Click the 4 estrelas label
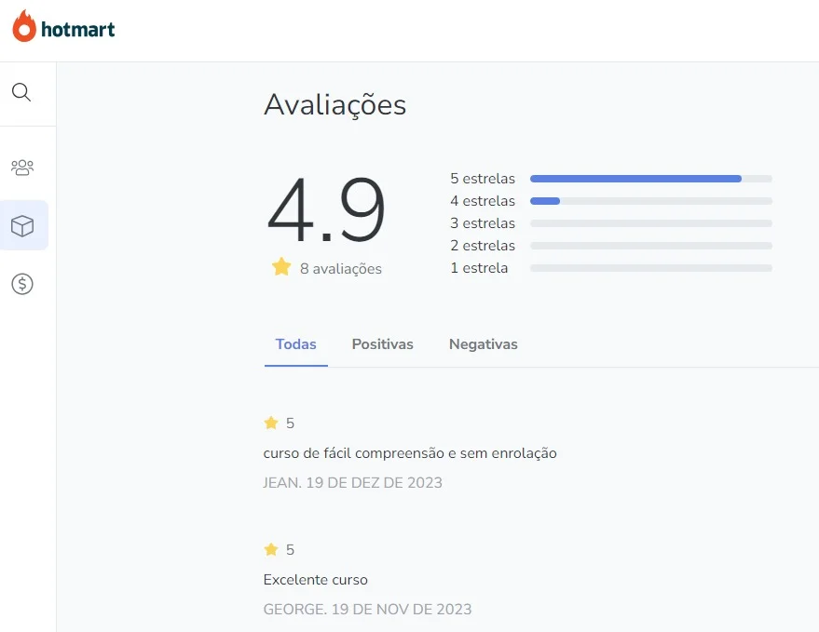 point(483,201)
